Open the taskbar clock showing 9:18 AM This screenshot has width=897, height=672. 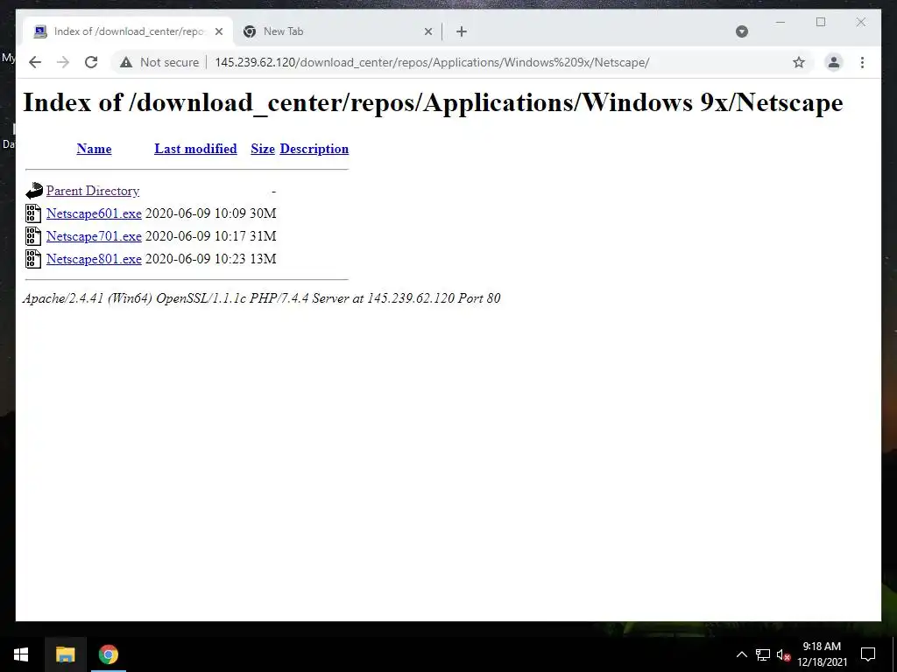tap(822, 654)
